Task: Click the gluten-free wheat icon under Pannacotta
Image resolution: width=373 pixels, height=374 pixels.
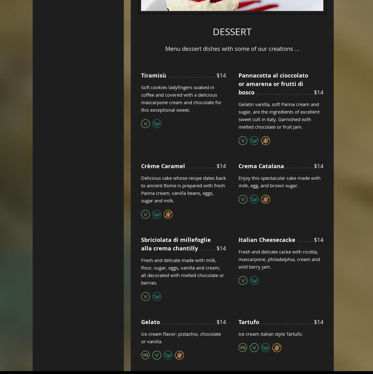Action: pyautogui.click(x=266, y=141)
